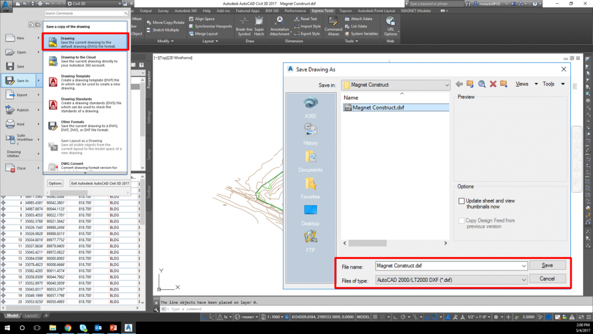The width and height of the screenshot is (593, 334).
Task: Click Reset Text in Dimension panel
Action: (306, 19)
